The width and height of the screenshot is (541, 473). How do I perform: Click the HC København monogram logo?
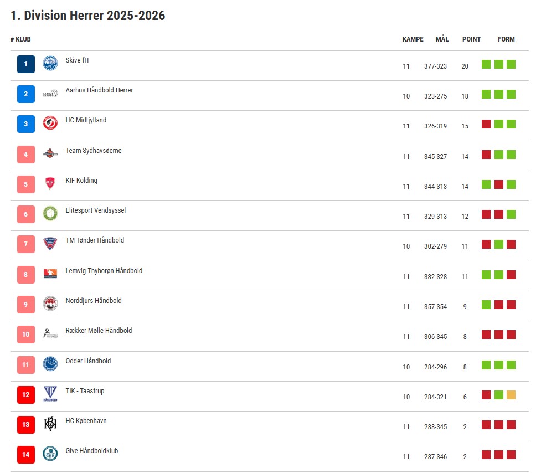(x=50, y=424)
